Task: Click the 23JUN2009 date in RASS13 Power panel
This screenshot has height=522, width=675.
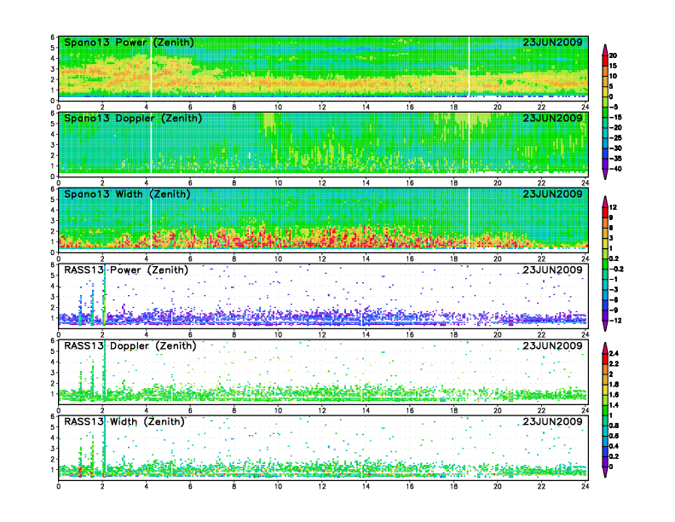Action: pos(552,270)
